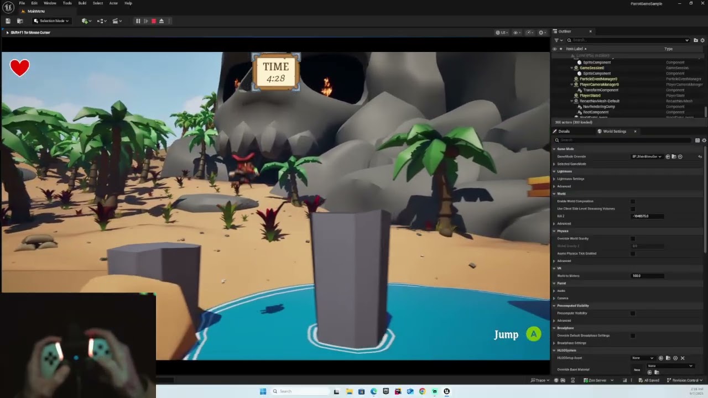Collapse the RecastNavMesh-Default tree row
Viewport: 708px width, 398px height.
pos(571,101)
